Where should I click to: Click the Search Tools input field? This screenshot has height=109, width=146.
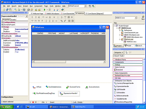pyautogui.click(x=129, y=56)
